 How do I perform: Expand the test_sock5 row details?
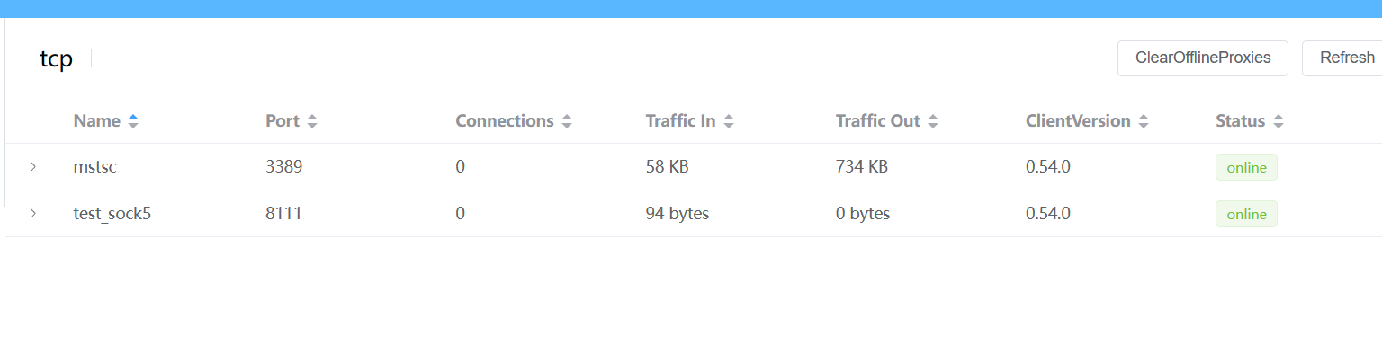pos(33,214)
